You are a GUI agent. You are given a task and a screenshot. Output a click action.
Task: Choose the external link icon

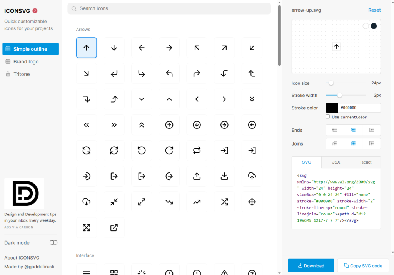pos(114,227)
